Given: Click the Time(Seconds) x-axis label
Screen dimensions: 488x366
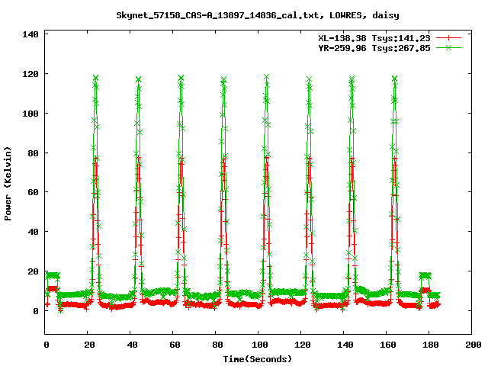Looking at the screenshot, I should [x=258, y=359].
